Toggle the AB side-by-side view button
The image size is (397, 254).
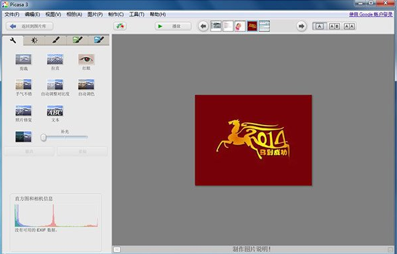(x=334, y=26)
